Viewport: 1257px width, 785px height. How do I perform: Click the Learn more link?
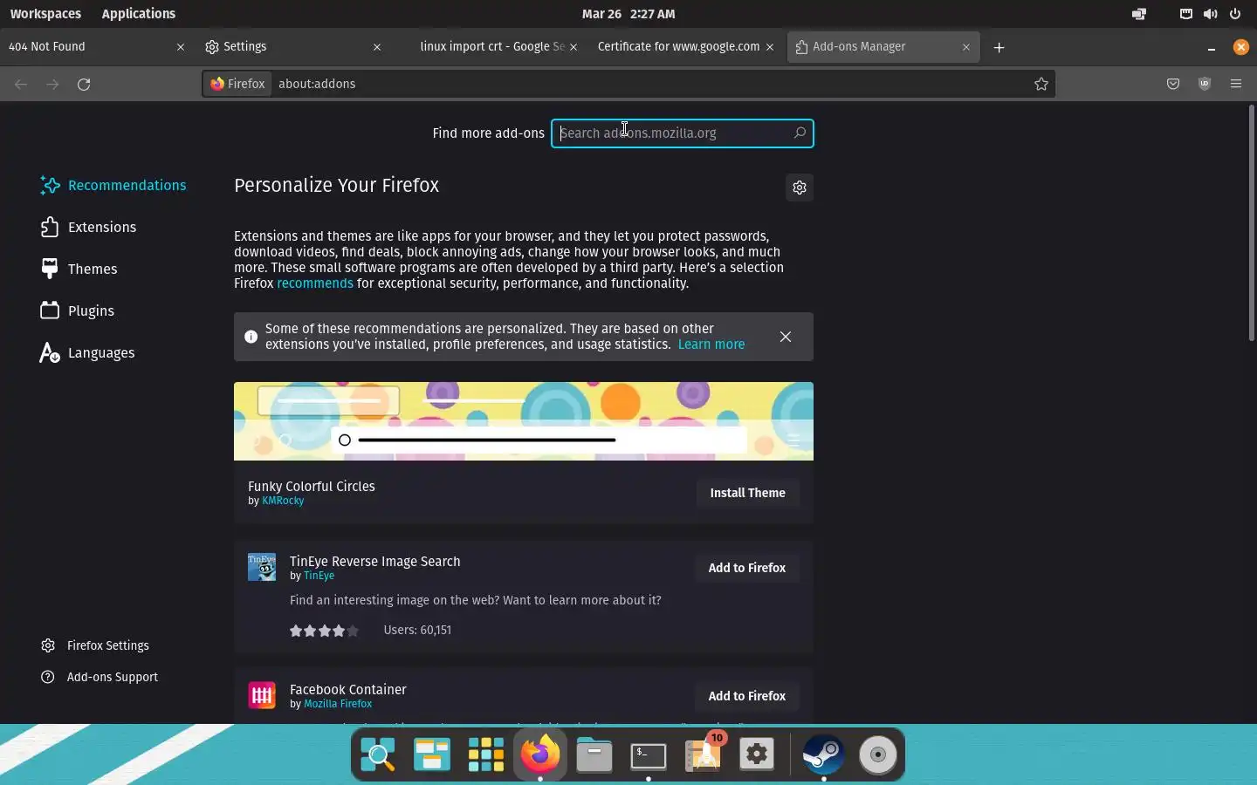711,345
